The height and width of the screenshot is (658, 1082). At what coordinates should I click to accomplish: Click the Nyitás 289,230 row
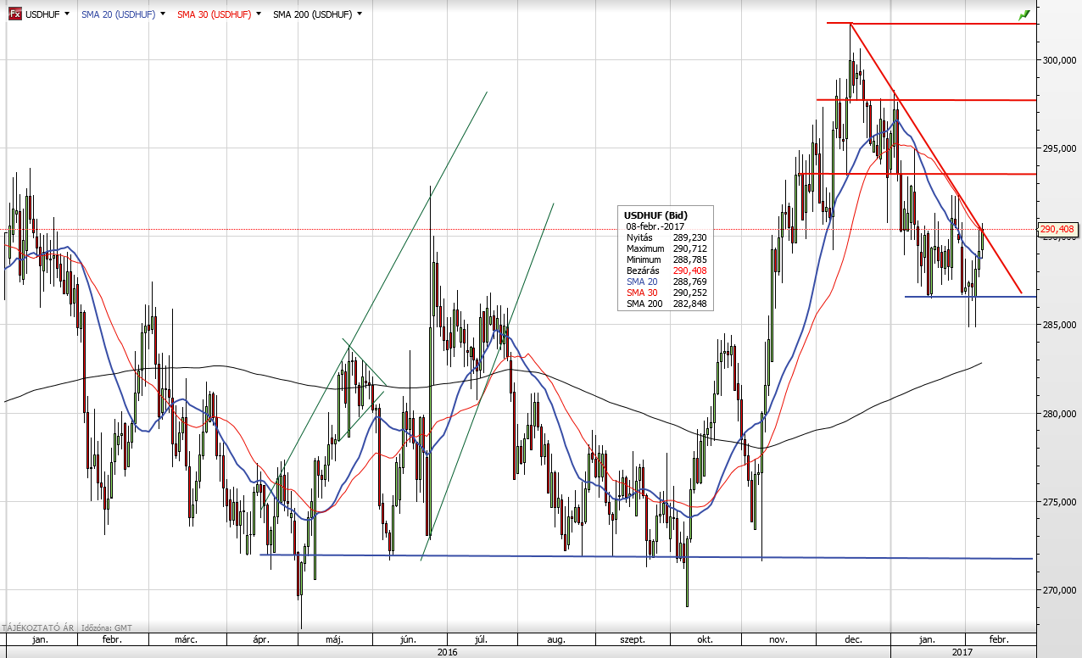click(666, 237)
